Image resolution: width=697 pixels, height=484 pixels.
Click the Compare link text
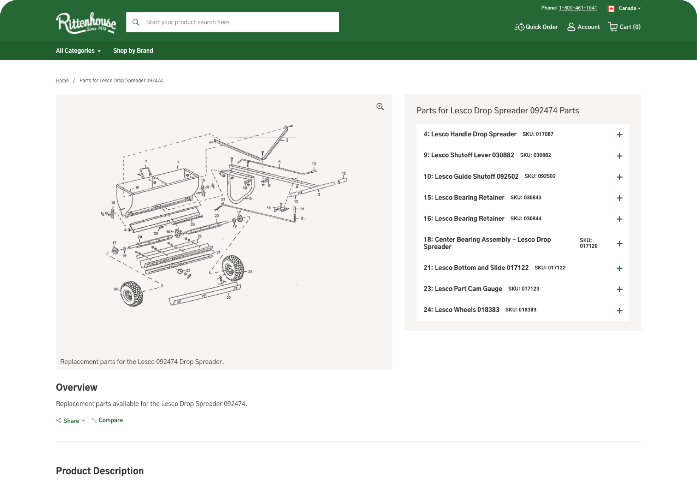[x=111, y=420]
